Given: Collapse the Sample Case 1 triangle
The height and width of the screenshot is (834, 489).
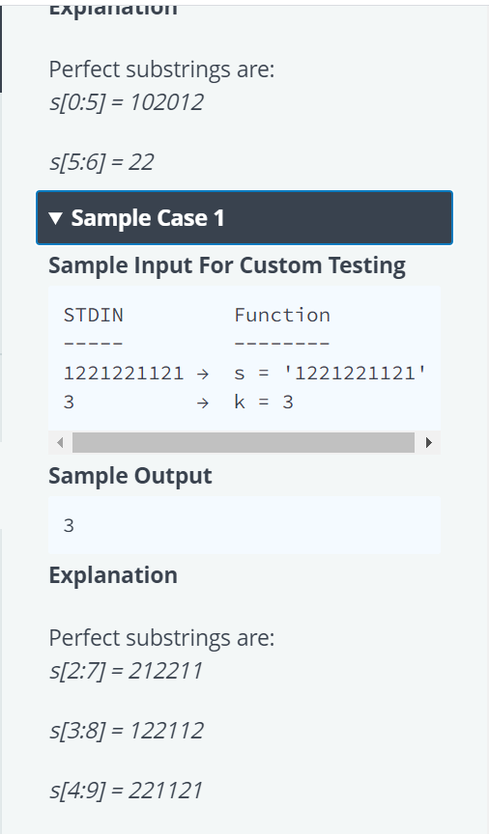Looking at the screenshot, I should tap(55, 218).
